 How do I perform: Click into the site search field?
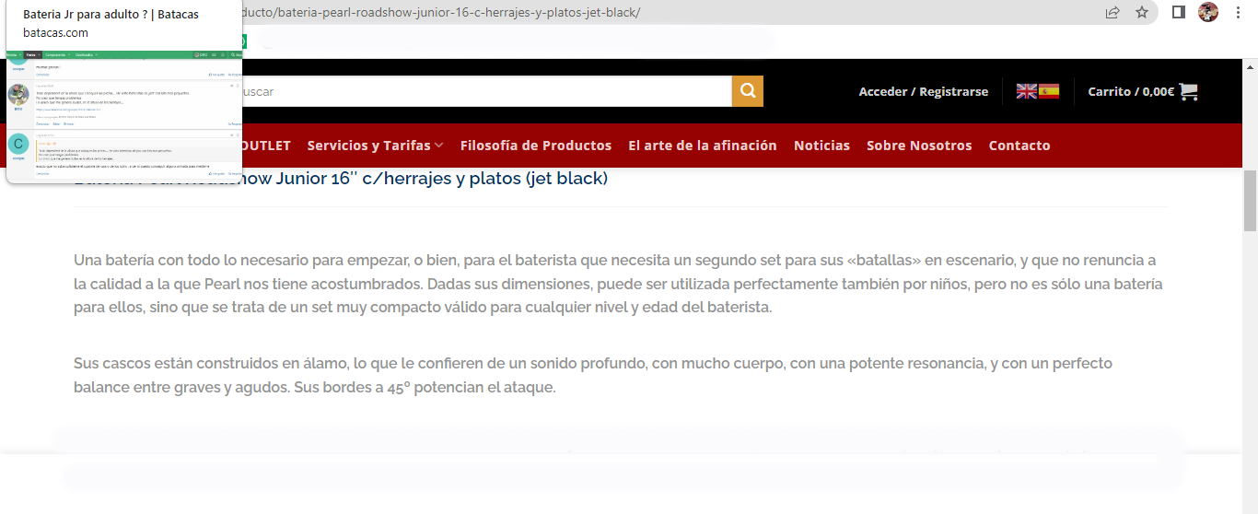pos(486,91)
